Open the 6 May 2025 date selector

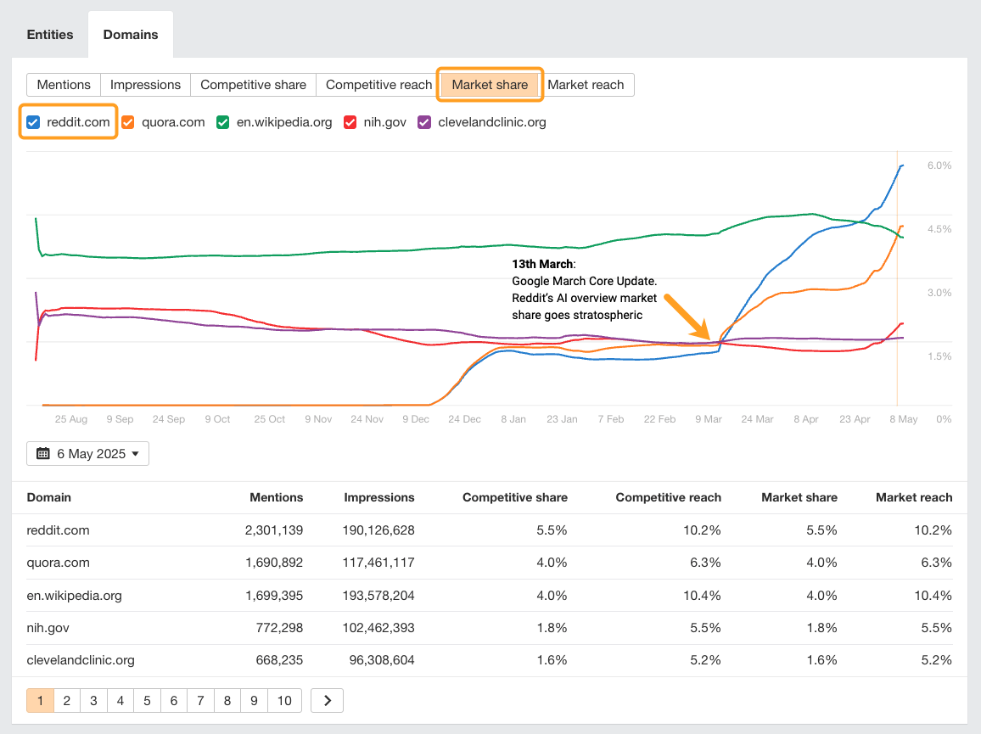point(87,453)
